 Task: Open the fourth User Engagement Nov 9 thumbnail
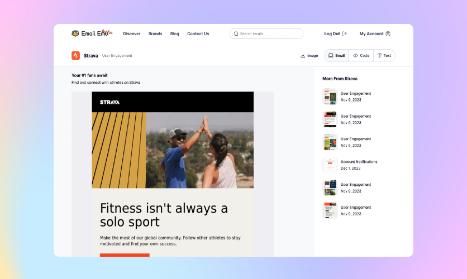[x=330, y=187]
